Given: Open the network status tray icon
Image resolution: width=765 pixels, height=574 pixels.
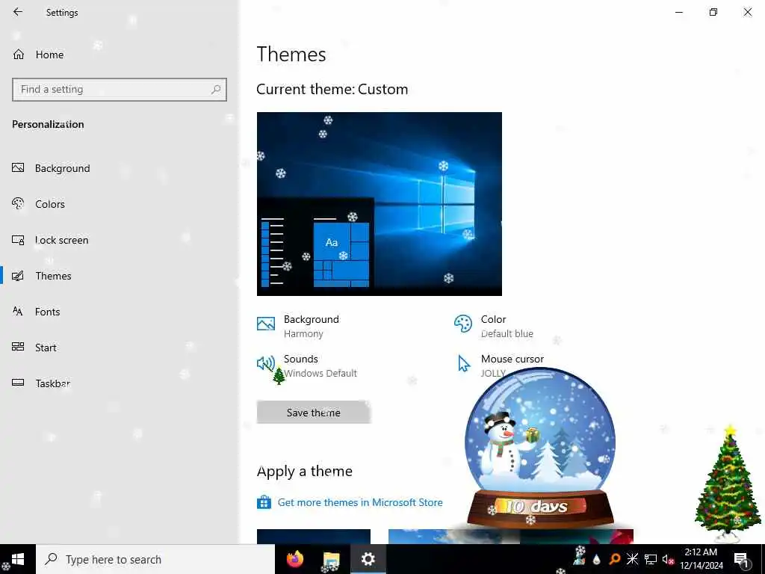Looking at the screenshot, I should pos(651,559).
